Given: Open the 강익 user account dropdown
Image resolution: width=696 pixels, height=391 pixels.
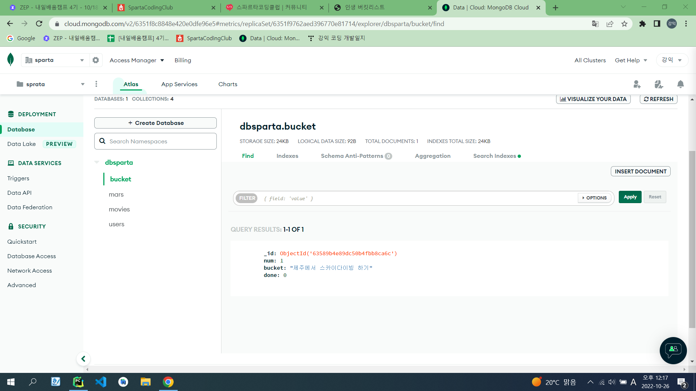Looking at the screenshot, I should 672,60.
